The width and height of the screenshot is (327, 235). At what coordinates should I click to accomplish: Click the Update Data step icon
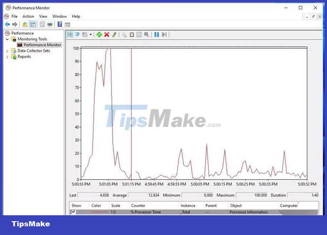164,35
